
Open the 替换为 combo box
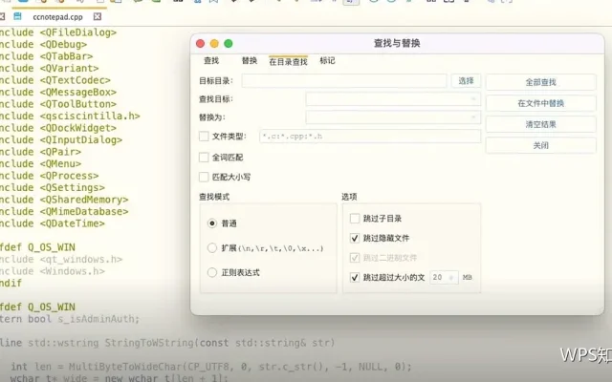pyautogui.click(x=393, y=117)
